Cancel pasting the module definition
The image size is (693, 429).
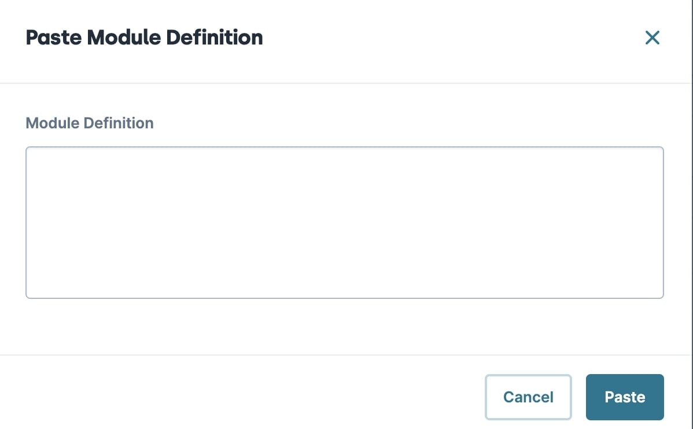pyautogui.click(x=528, y=397)
